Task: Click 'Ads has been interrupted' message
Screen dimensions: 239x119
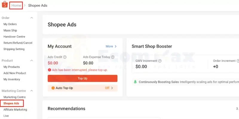Action: 80,70
